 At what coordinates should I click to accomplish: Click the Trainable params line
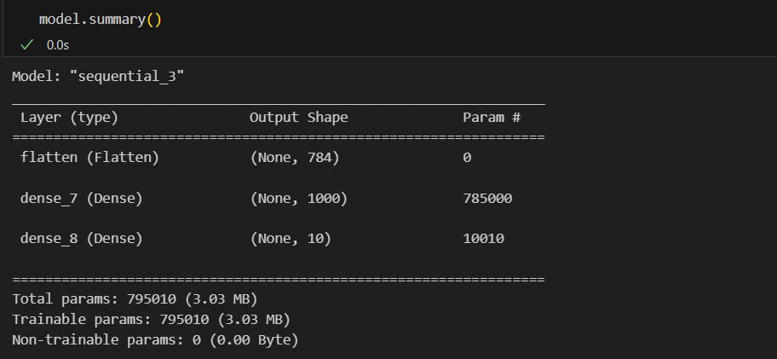click(151, 320)
